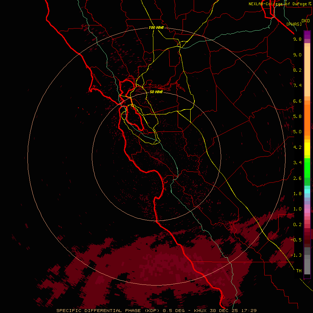The height and width of the screenshot is (313, 313).
Task: Click the 17:29 timestamp in the caption
Action: 249,311
